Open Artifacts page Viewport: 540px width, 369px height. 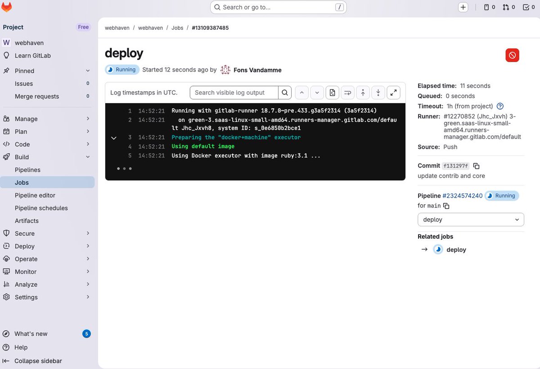pos(47,220)
